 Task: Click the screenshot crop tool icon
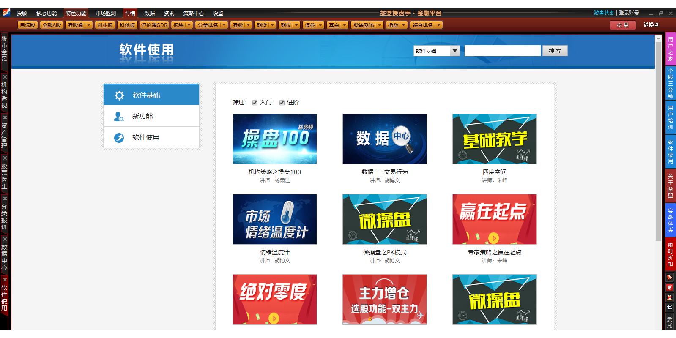pos(670,308)
